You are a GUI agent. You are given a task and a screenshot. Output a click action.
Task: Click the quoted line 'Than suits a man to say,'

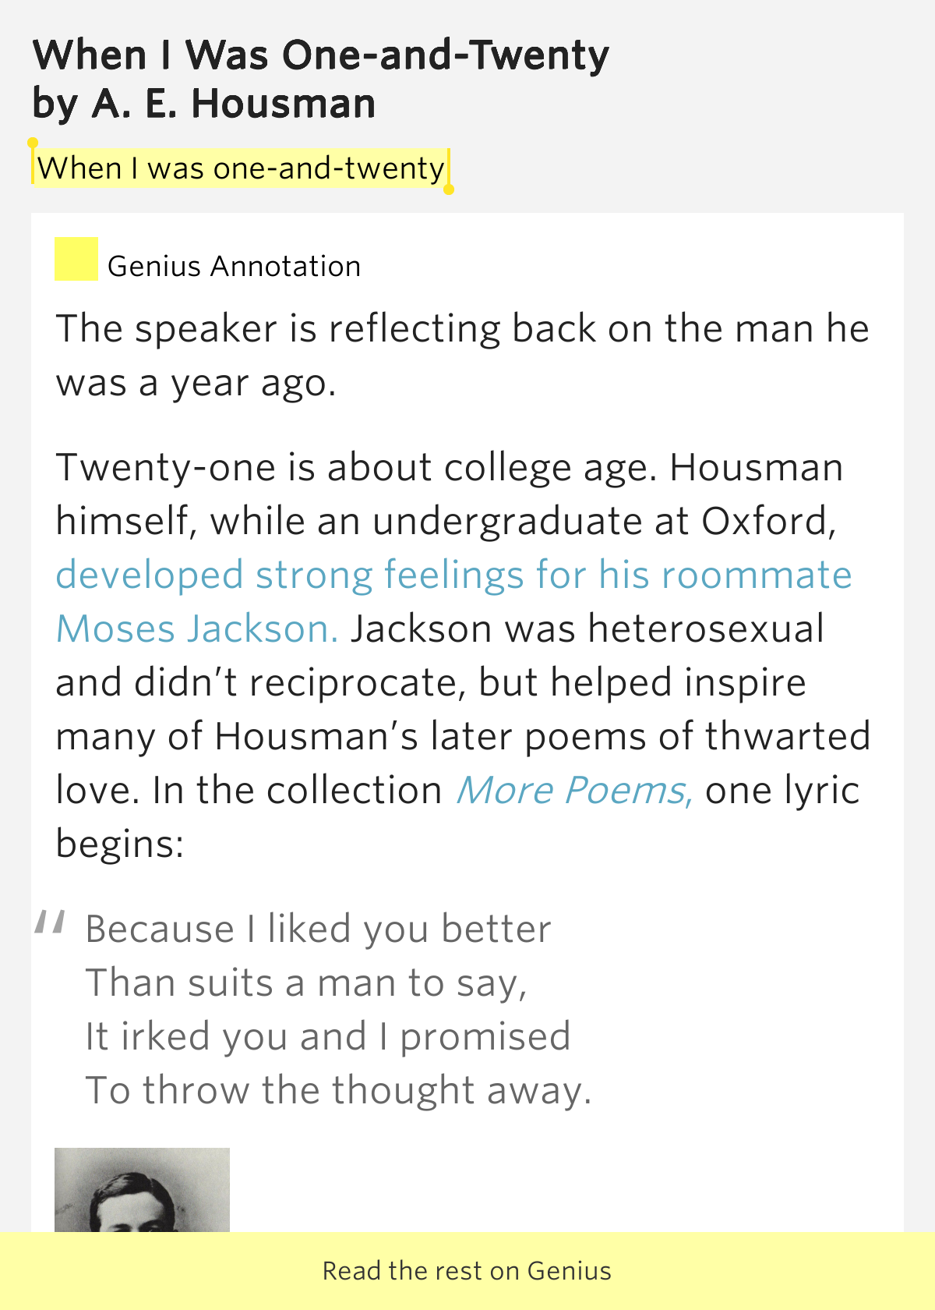click(x=306, y=982)
